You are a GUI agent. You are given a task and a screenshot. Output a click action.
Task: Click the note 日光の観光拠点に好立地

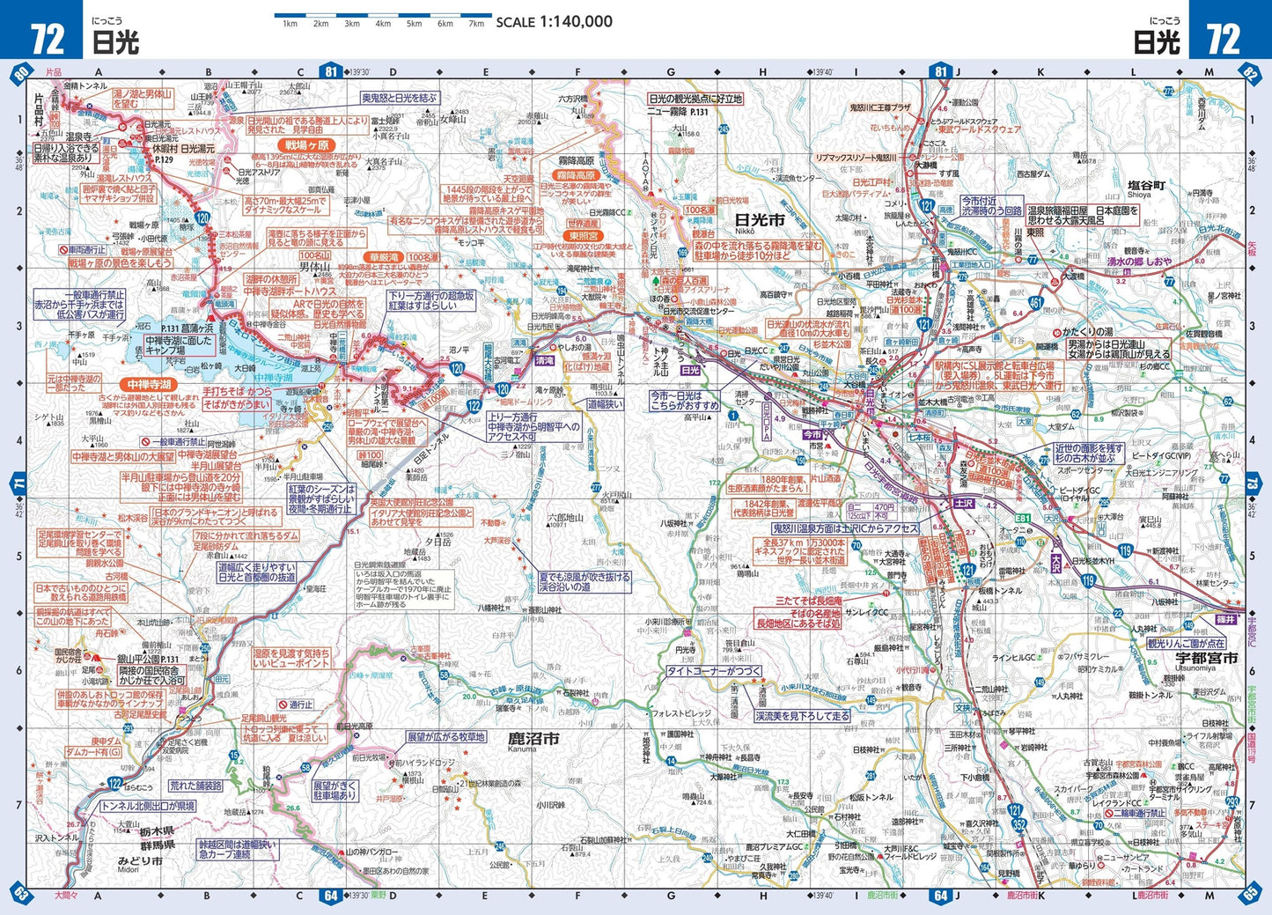coord(695,99)
